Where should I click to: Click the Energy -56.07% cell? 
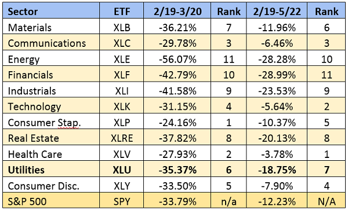[177, 58]
